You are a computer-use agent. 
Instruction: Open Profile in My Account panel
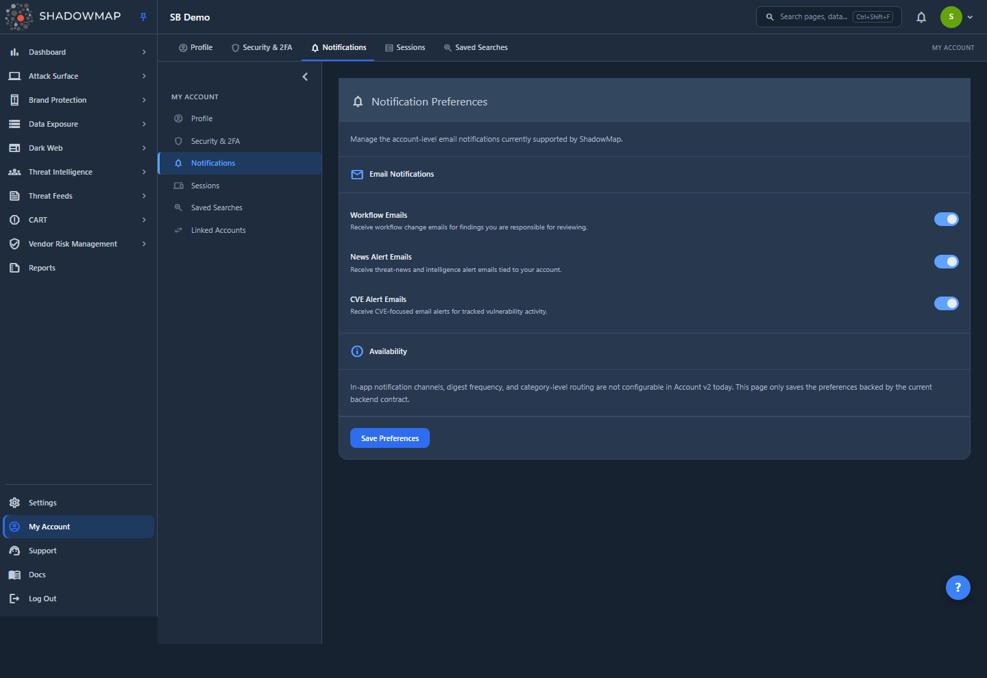(239, 118)
